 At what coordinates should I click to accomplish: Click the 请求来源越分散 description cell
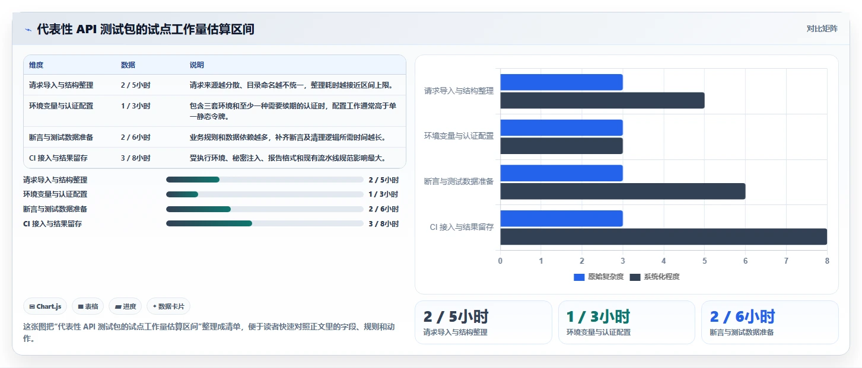291,85
